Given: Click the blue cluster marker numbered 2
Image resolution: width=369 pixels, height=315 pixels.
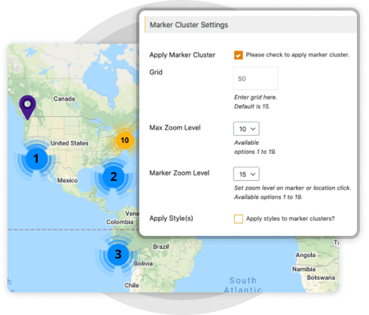Looking at the screenshot, I should [114, 176].
